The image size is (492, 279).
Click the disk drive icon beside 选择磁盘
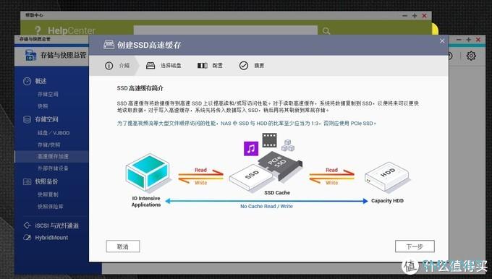150,66
